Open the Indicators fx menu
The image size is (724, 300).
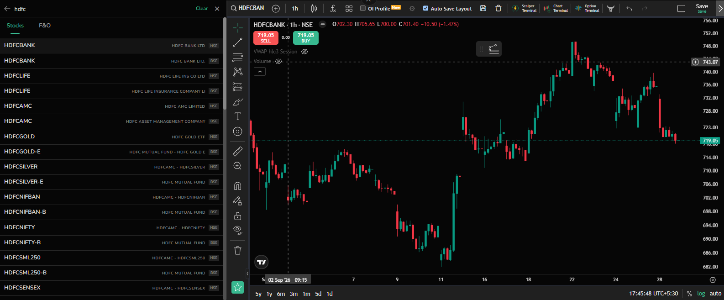(x=333, y=8)
